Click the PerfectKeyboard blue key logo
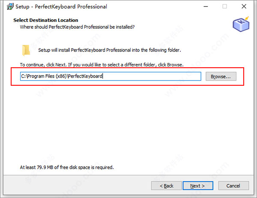The width and height of the screenshot is (257, 198). coord(241,24)
